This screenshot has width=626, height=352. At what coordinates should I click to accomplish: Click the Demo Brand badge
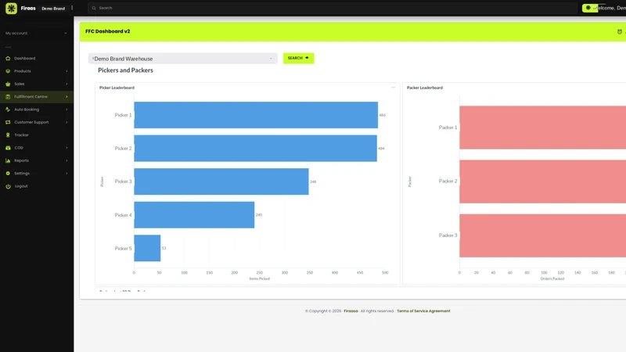[53, 9]
